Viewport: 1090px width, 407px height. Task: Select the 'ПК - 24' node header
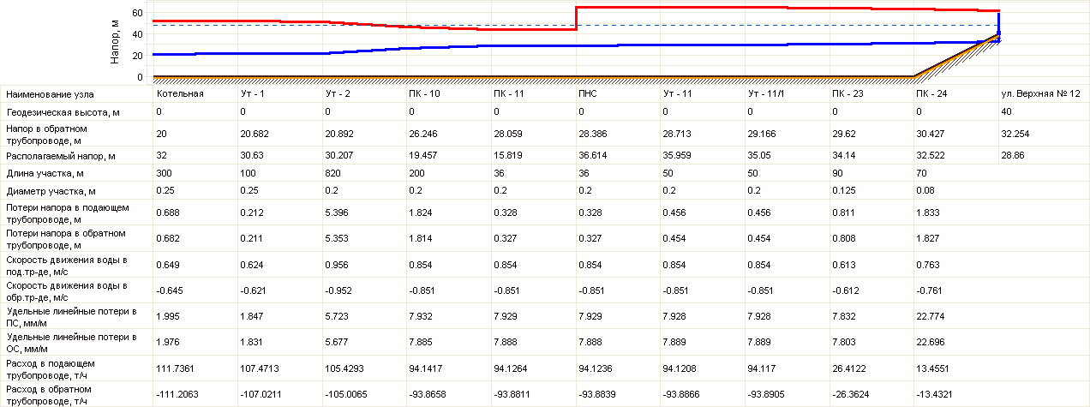pyautogui.click(x=932, y=93)
